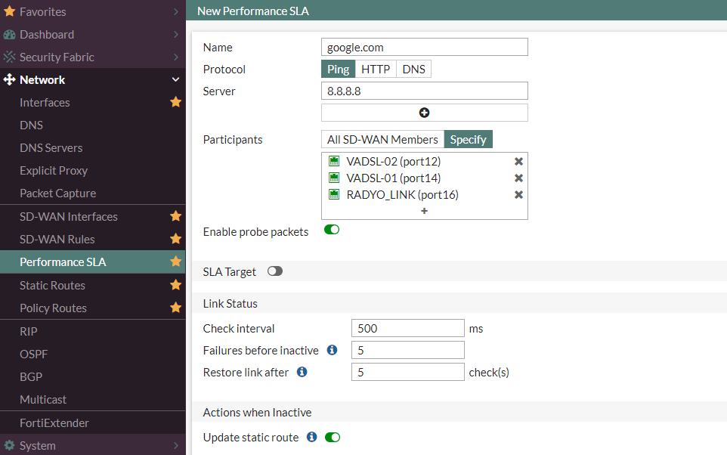Turn on the SLA Target switch

(x=275, y=271)
